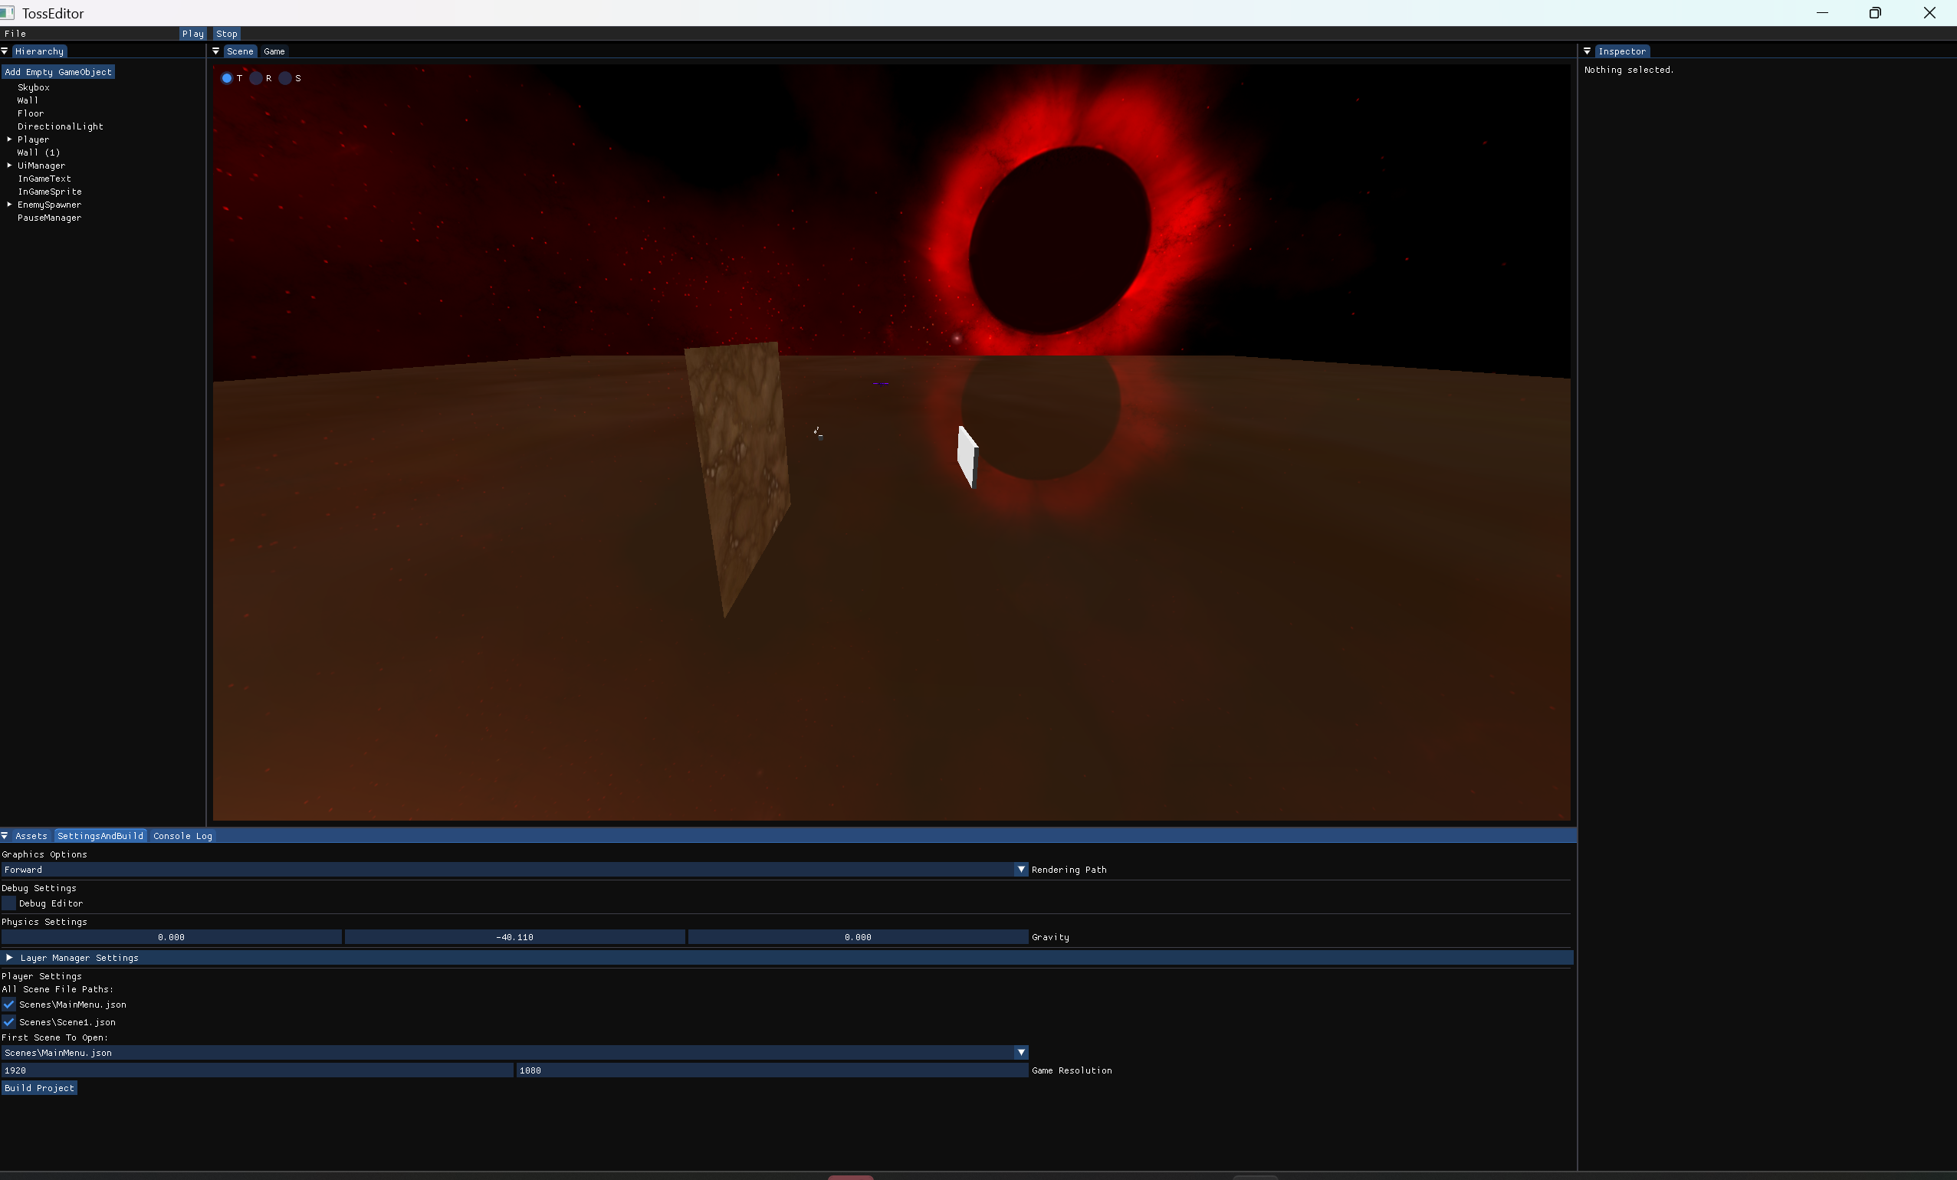Enable the Debug Editor checkbox

[x=8, y=903]
